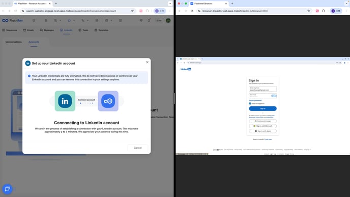Open the chat support bubble icon

[7, 189]
